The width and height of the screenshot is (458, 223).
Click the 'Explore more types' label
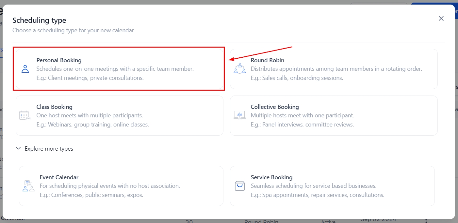pyautogui.click(x=49, y=149)
